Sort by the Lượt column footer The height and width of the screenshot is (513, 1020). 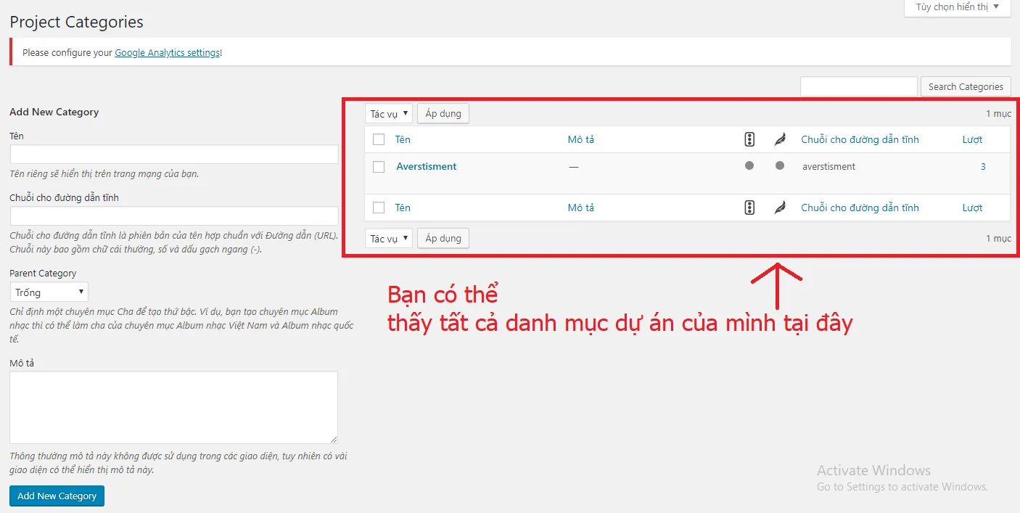point(972,208)
